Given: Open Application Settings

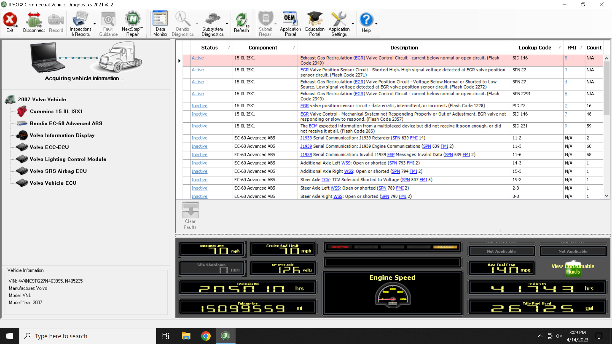Looking at the screenshot, I should [x=339, y=24].
